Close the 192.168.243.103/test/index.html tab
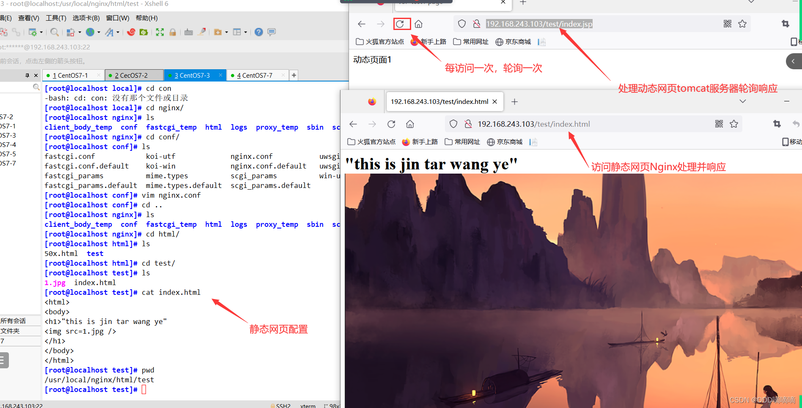This screenshot has height=408, width=802. pos(494,102)
